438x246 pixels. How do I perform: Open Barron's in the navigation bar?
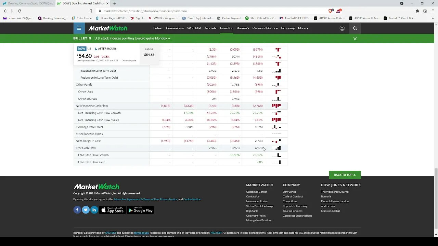[243, 28]
